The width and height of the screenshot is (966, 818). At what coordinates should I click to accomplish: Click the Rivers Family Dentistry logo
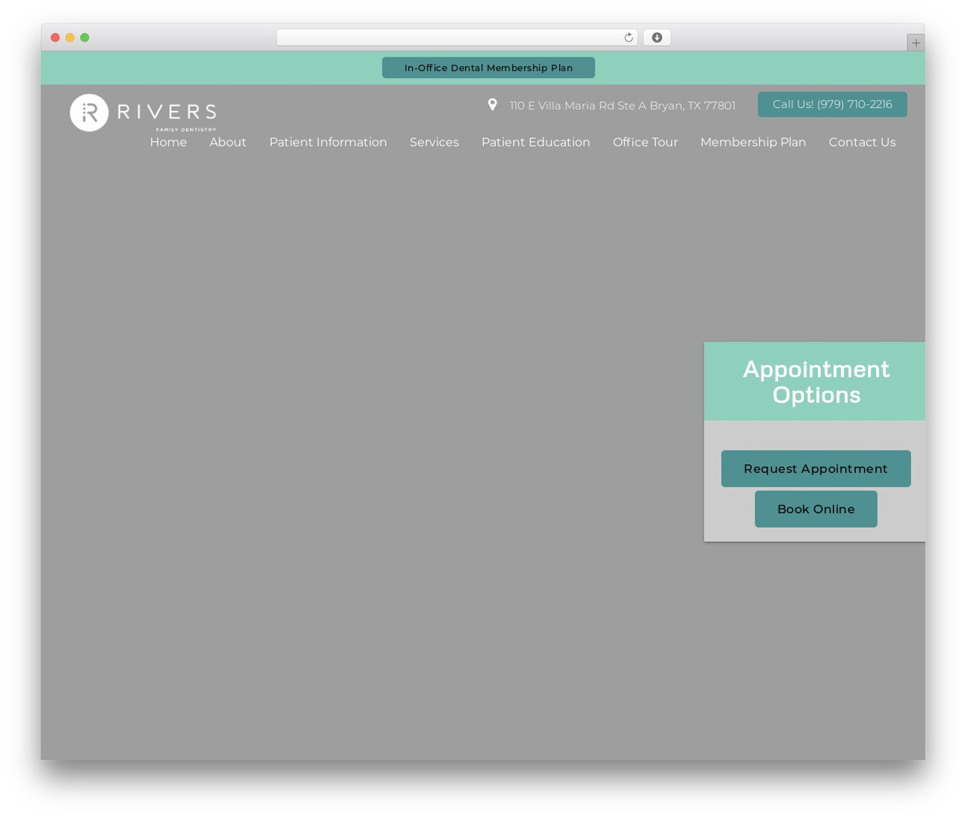[x=143, y=113]
